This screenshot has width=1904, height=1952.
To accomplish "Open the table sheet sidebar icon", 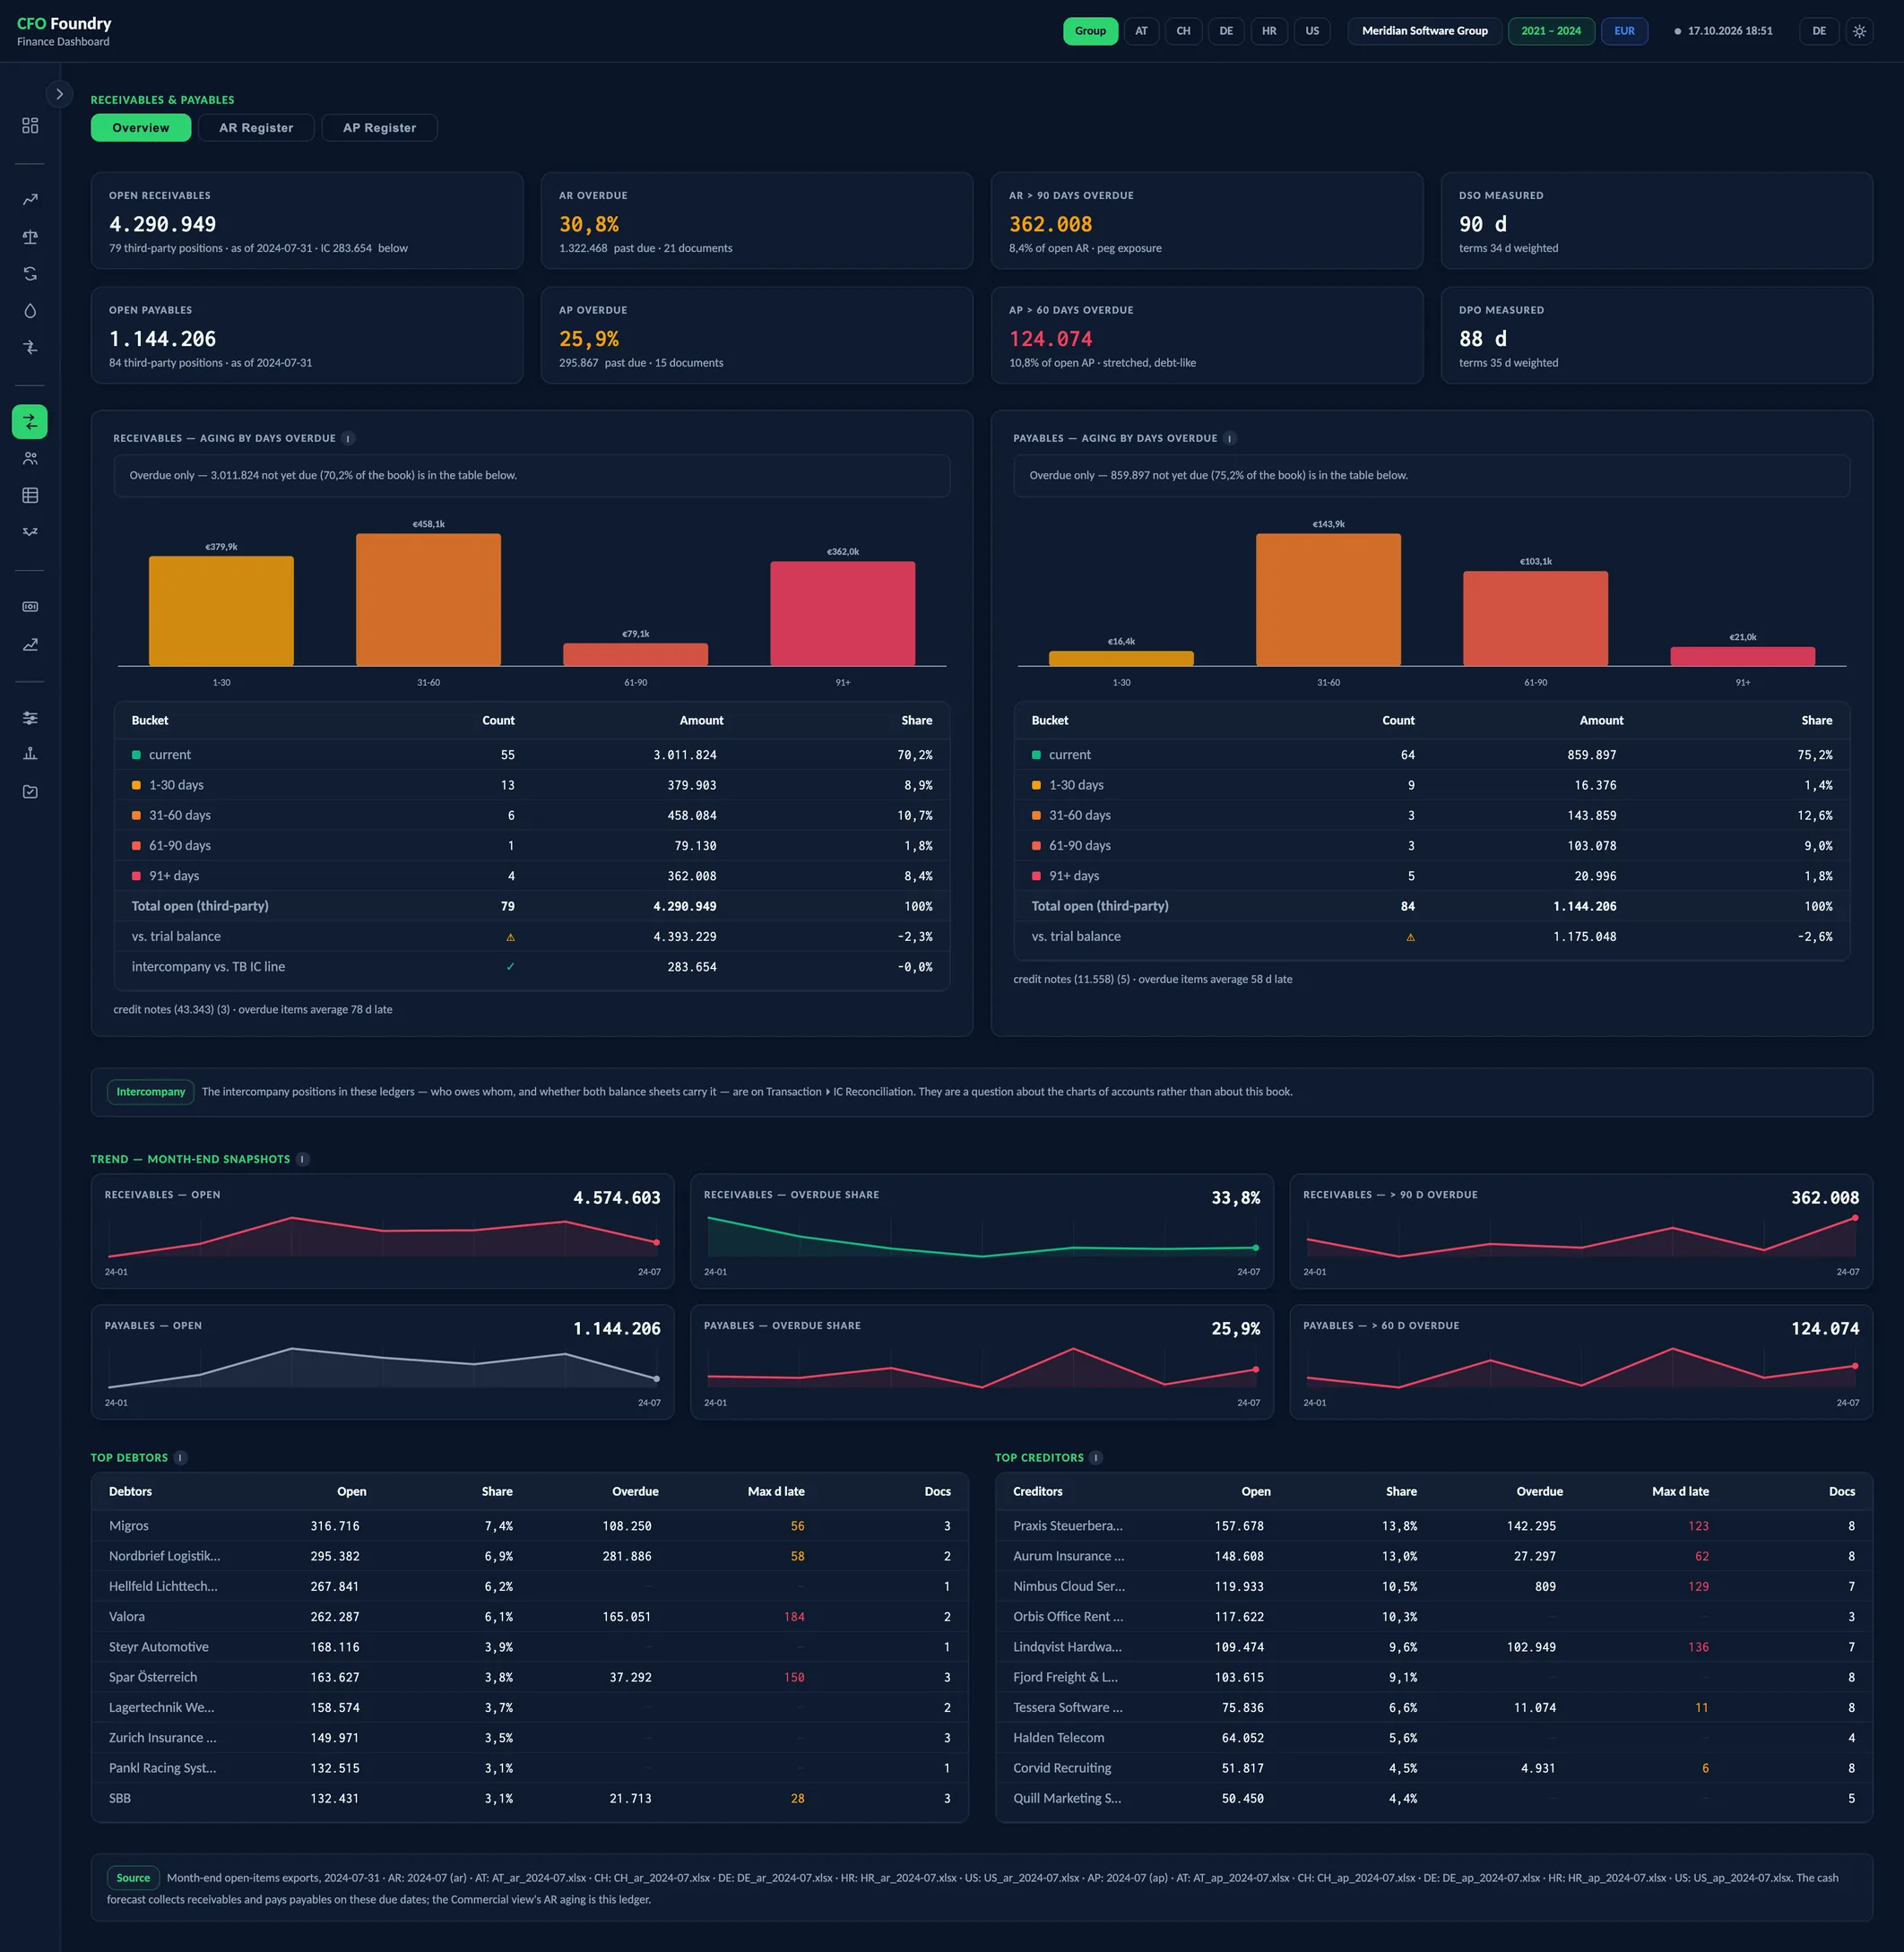I will pos(30,495).
